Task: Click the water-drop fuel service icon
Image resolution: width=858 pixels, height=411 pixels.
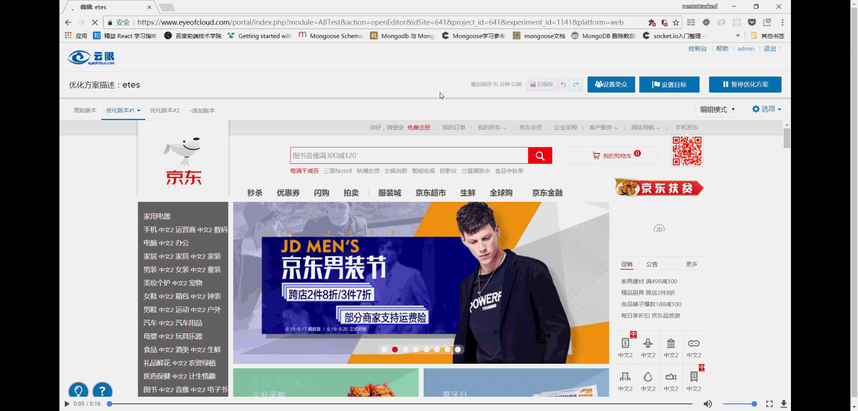Action: 648,377
